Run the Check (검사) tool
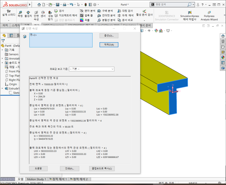The height and width of the screenshot is (185, 226). [x=59, y=11]
